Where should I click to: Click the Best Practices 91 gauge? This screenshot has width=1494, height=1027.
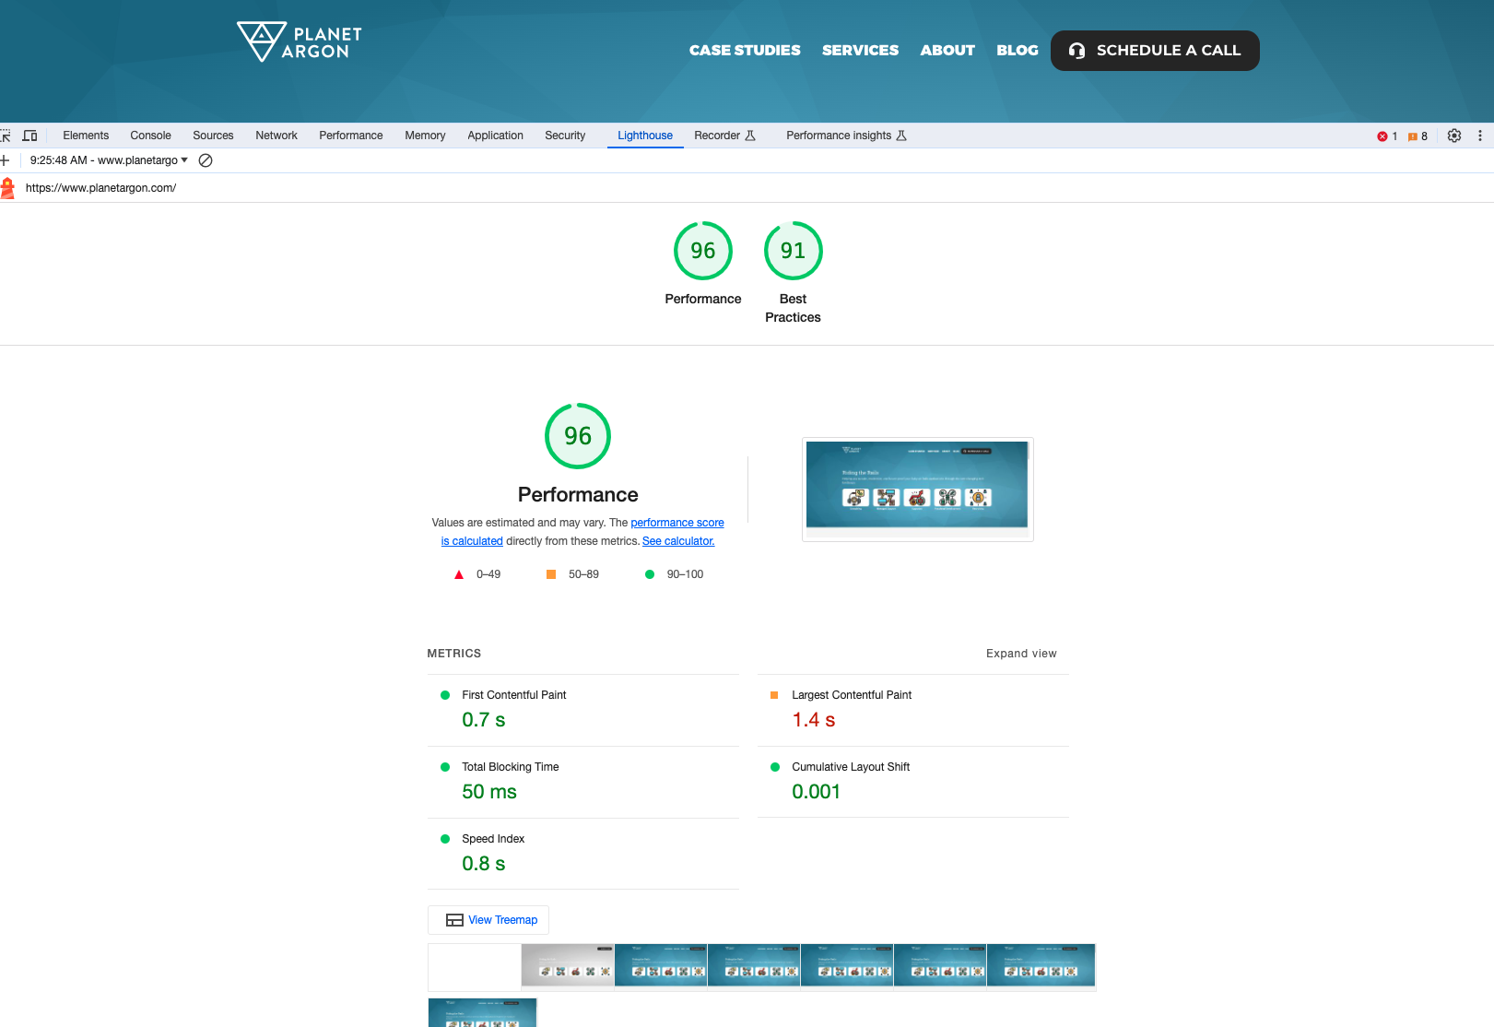click(793, 251)
